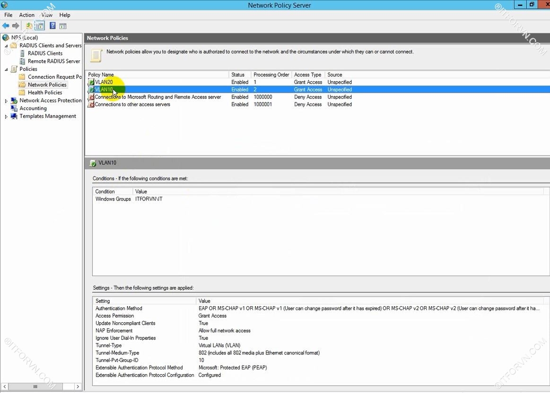Click the Back arrow toolbar icon
The width and height of the screenshot is (550, 393).
[6, 26]
